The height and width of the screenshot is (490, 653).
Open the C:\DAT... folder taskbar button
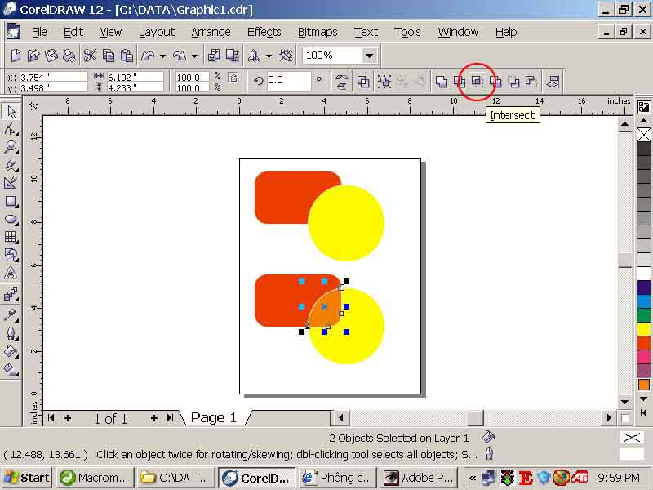pyautogui.click(x=175, y=478)
